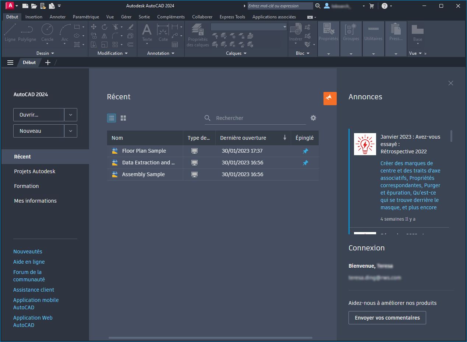Select the Cote dimension tool
This screenshot has width=467, height=342.
click(x=163, y=33)
